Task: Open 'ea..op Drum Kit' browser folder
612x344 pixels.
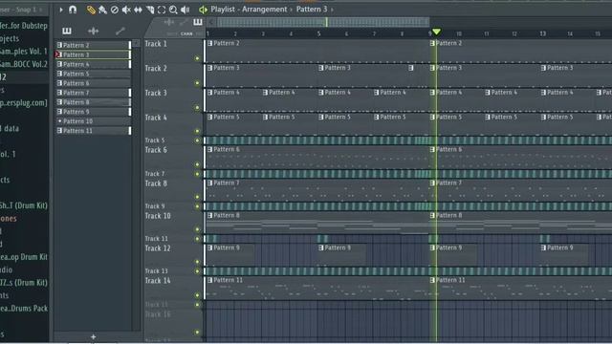Action: 24,257
